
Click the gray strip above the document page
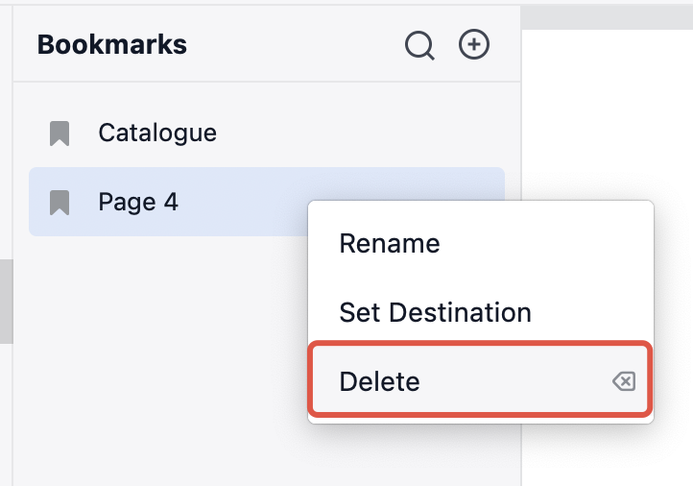point(605,16)
